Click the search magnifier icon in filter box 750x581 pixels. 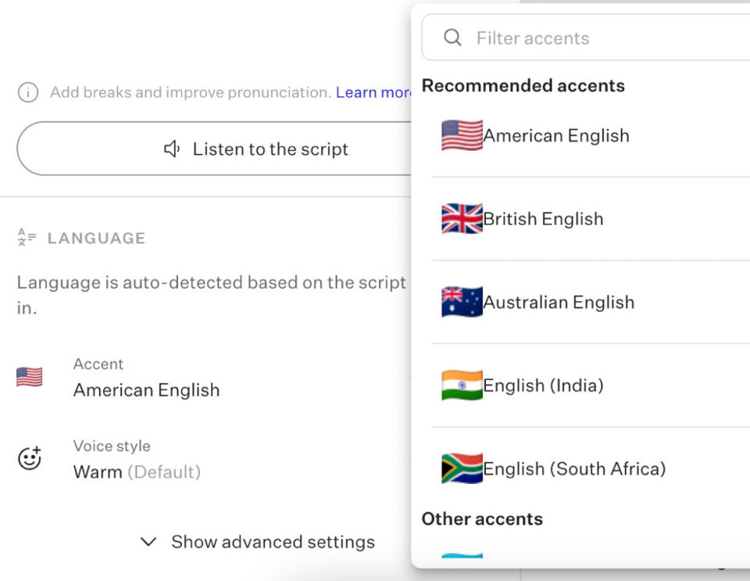pyautogui.click(x=452, y=38)
